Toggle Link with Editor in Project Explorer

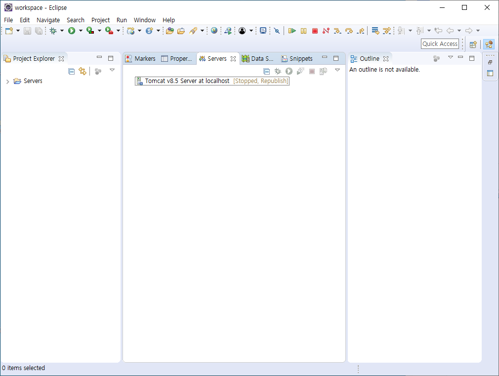click(x=83, y=71)
